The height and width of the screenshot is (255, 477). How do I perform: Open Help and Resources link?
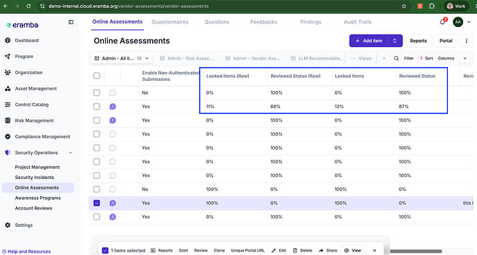[26, 252]
